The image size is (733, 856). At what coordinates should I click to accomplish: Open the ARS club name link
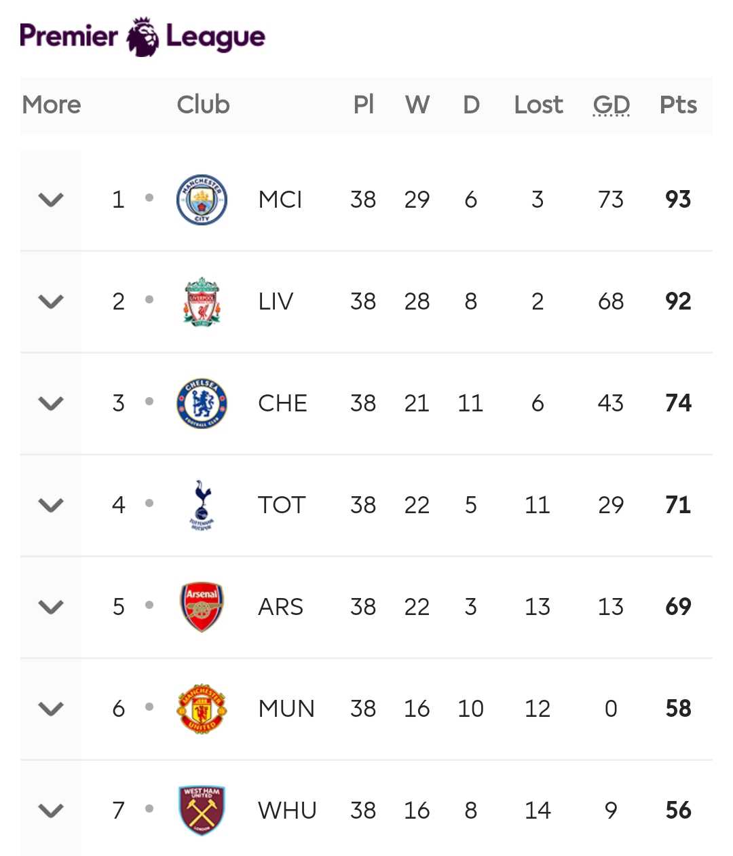280,607
